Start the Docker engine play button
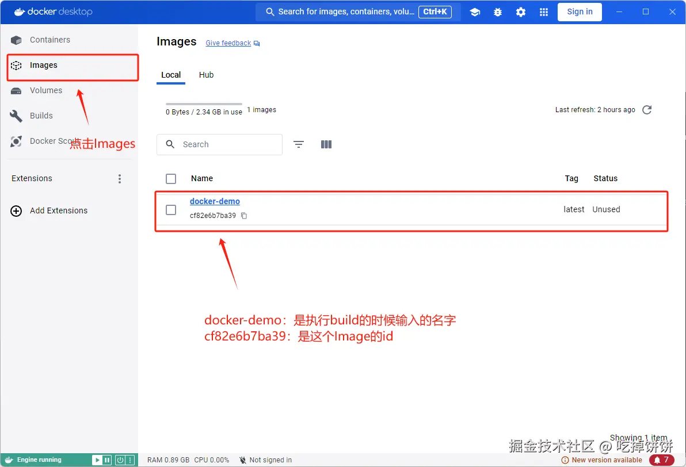Image resolution: width=686 pixels, height=467 pixels. [x=97, y=460]
